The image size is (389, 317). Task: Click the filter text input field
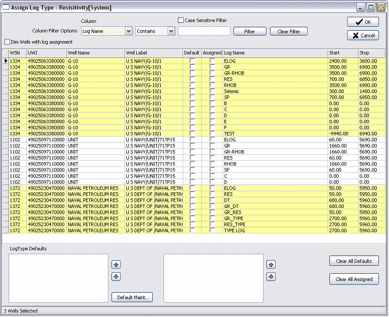click(x=204, y=31)
